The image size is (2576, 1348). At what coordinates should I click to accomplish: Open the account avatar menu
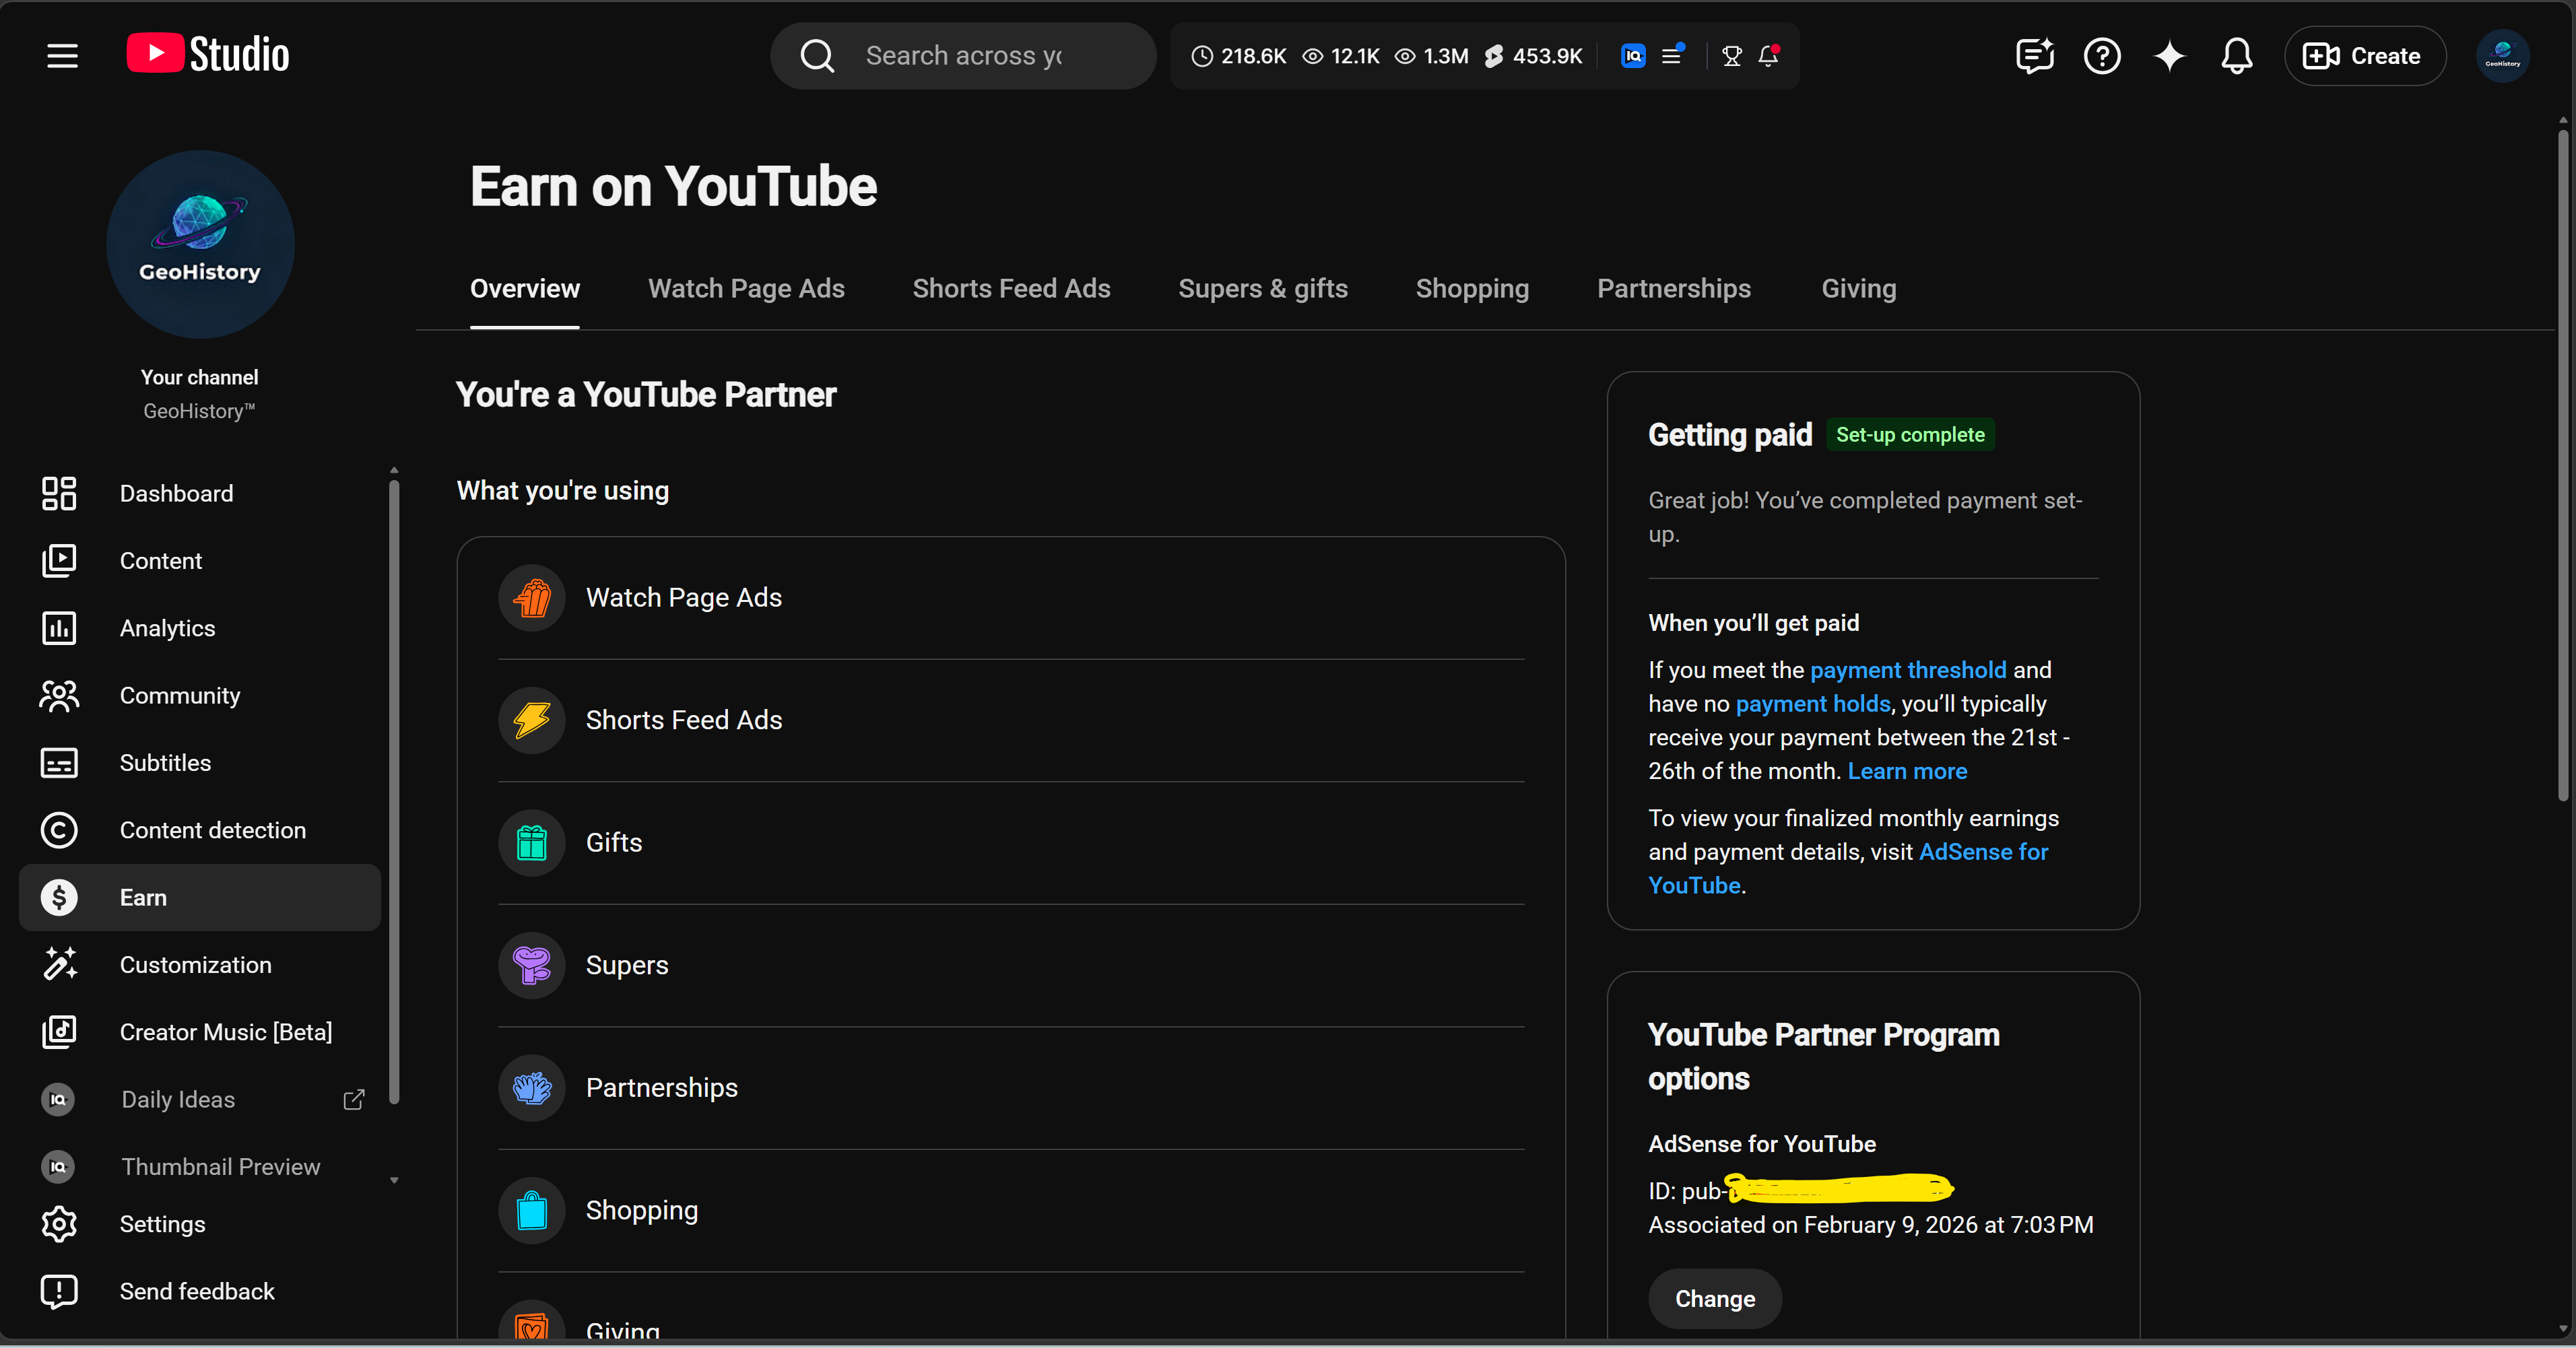click(x=2502, y=56)
